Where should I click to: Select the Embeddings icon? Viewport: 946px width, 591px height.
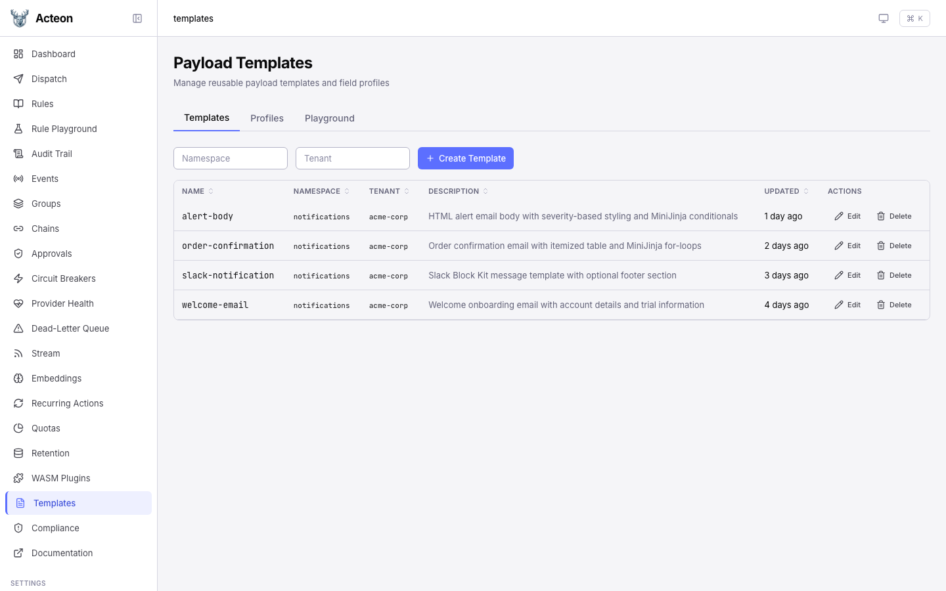18,378
